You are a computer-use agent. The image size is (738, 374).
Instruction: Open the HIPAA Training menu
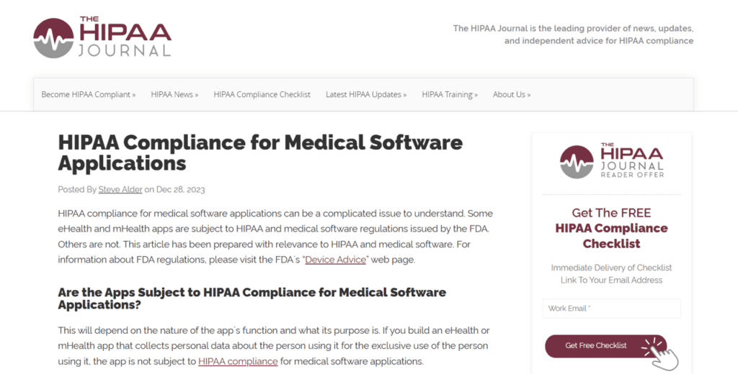(x=450, y=94)
